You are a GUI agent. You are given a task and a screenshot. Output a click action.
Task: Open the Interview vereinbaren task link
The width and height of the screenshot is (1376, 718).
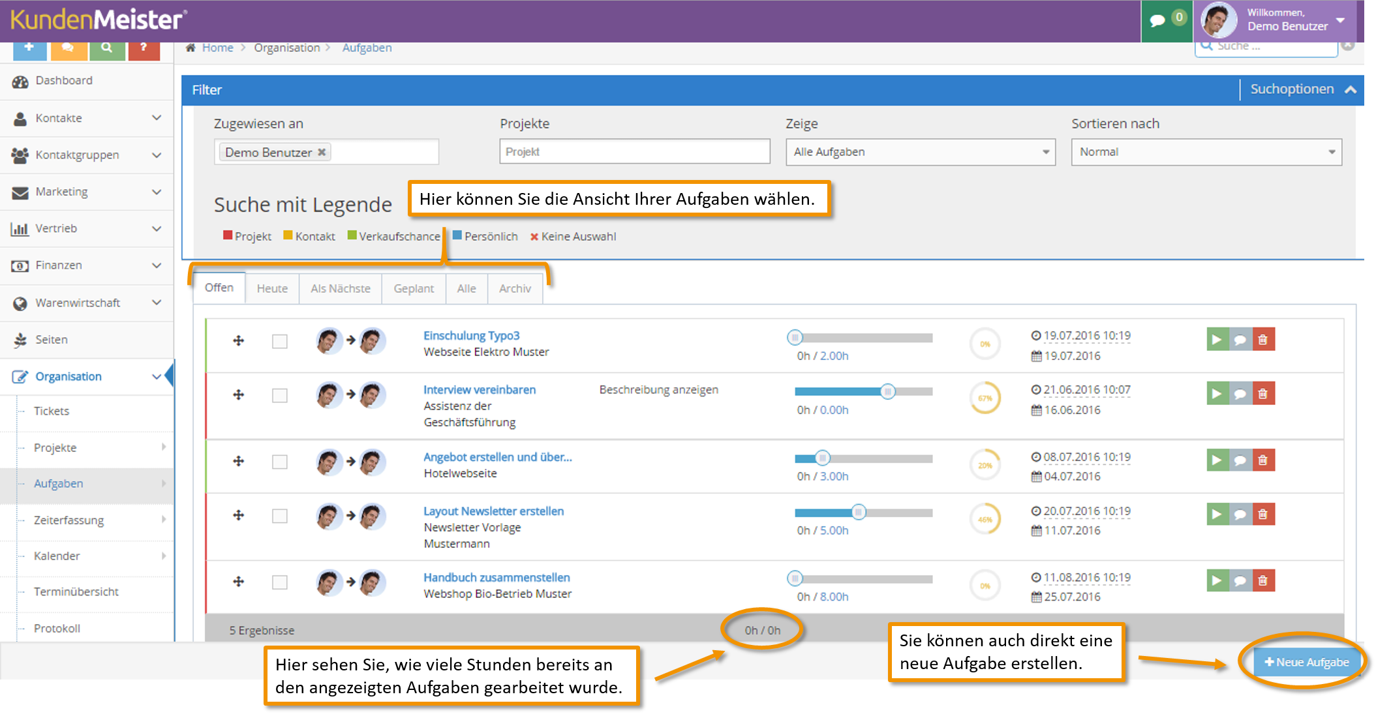(480, 389)
